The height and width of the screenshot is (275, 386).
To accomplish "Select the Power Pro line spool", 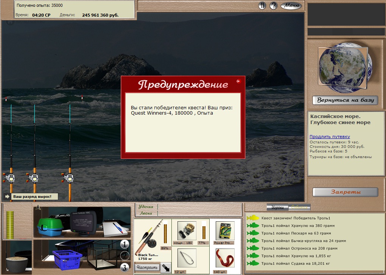I will [225, 230].
